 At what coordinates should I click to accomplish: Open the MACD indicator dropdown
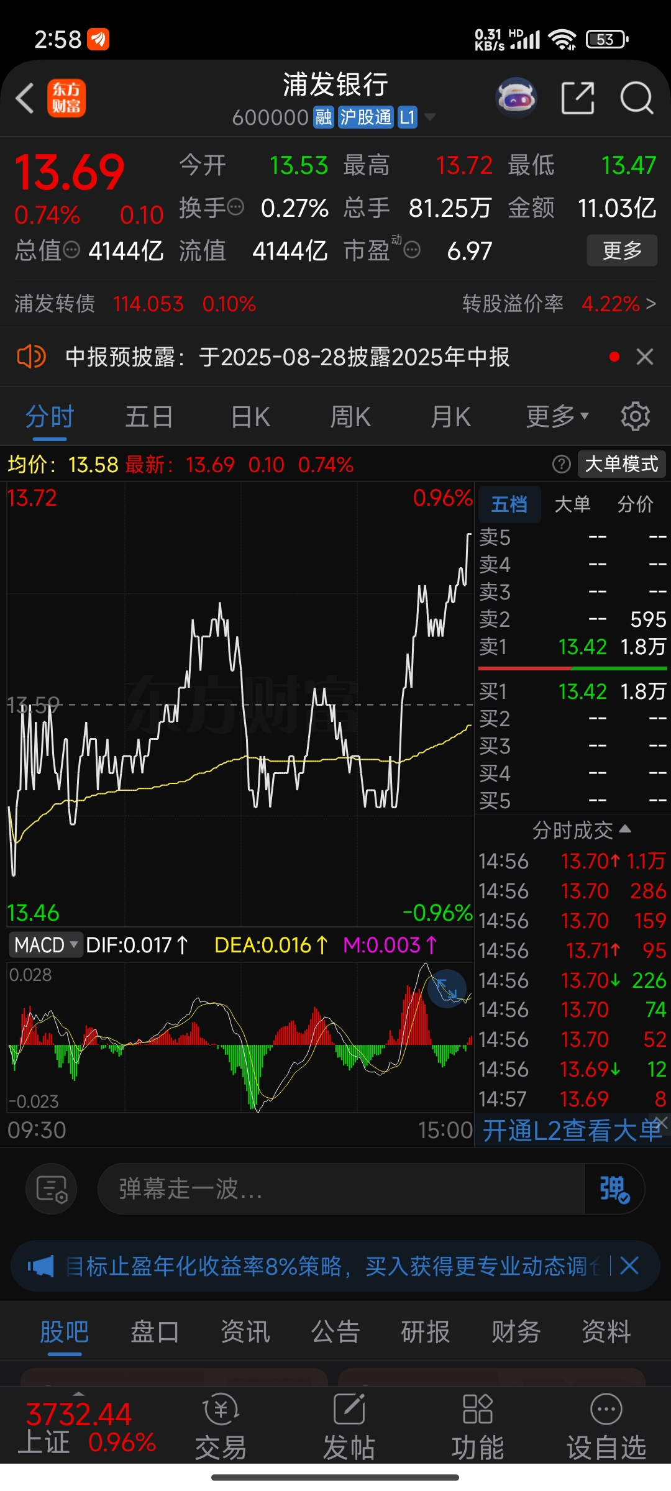tap(45, 945)
